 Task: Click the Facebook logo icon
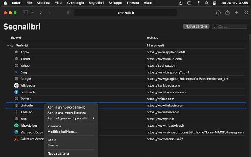[x=16, y=92]
